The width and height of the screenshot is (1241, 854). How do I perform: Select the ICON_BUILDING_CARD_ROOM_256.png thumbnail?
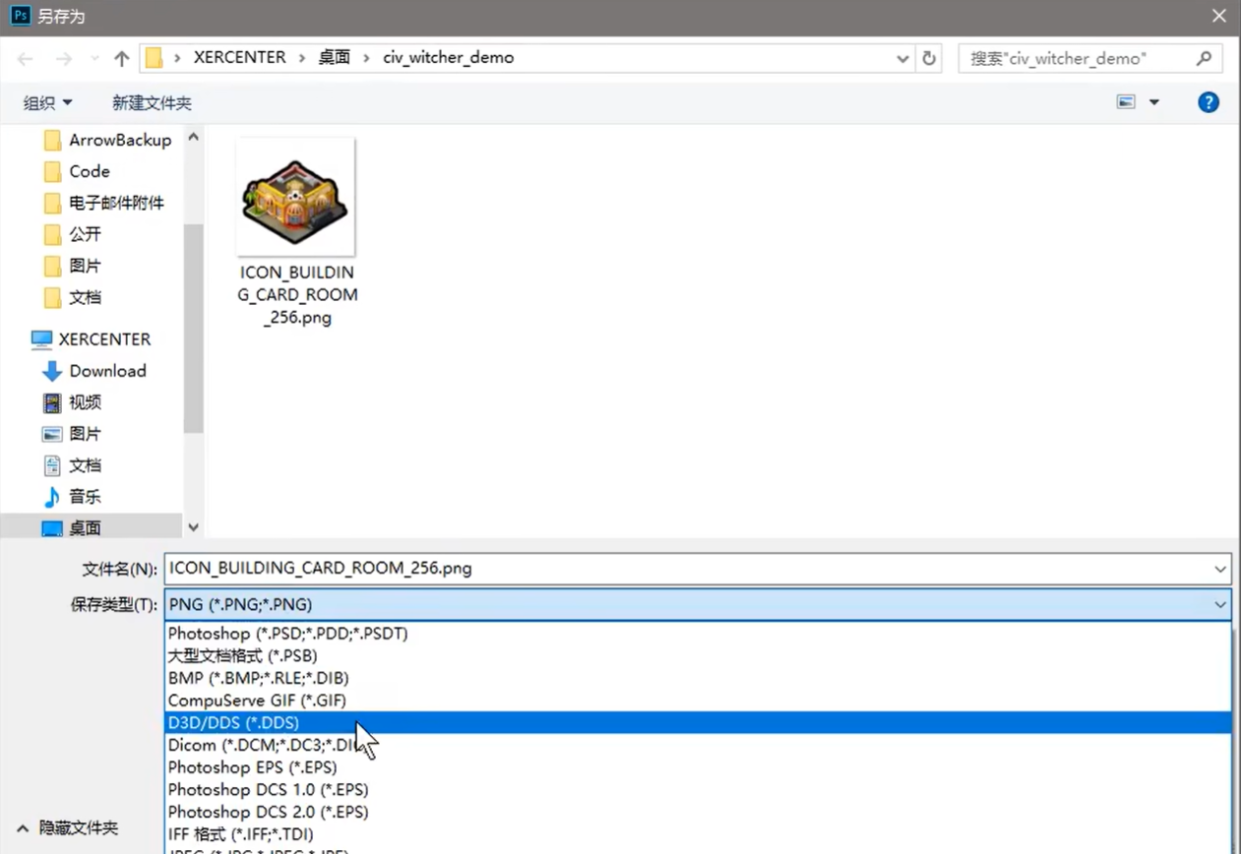295,197
